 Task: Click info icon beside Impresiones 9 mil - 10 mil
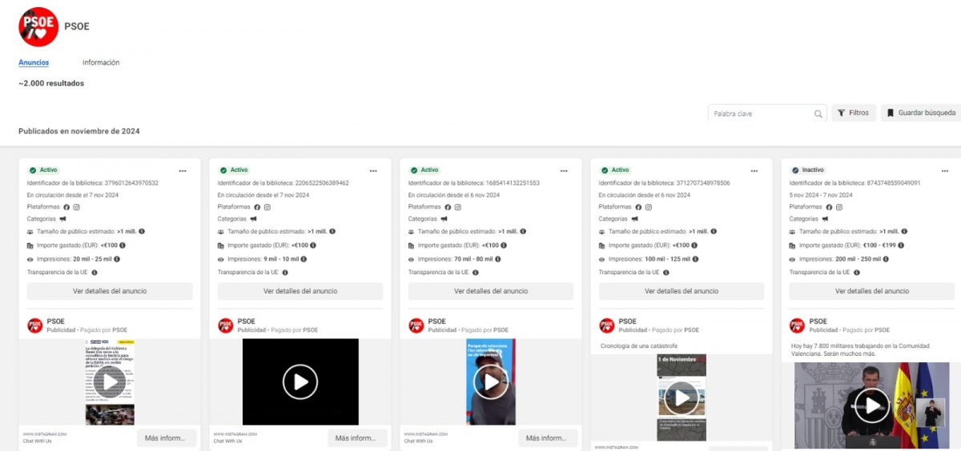(x=304, y=259)
